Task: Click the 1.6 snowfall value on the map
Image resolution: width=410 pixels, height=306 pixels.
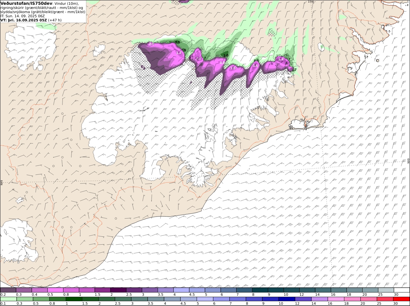Action: [x=255, y=66]
